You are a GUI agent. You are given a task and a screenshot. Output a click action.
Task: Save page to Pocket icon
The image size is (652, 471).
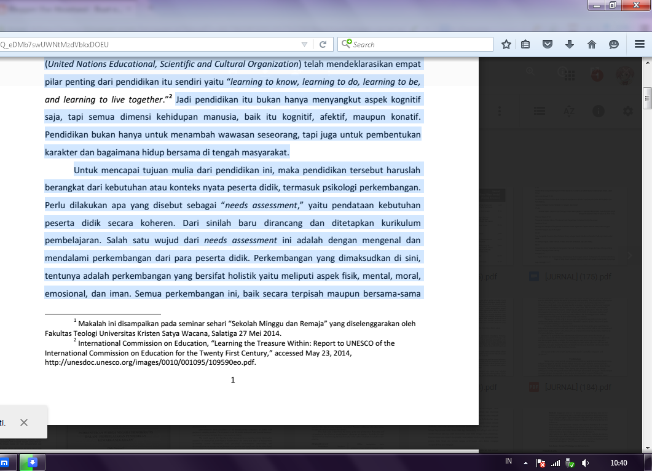click(x=548, y=44)
